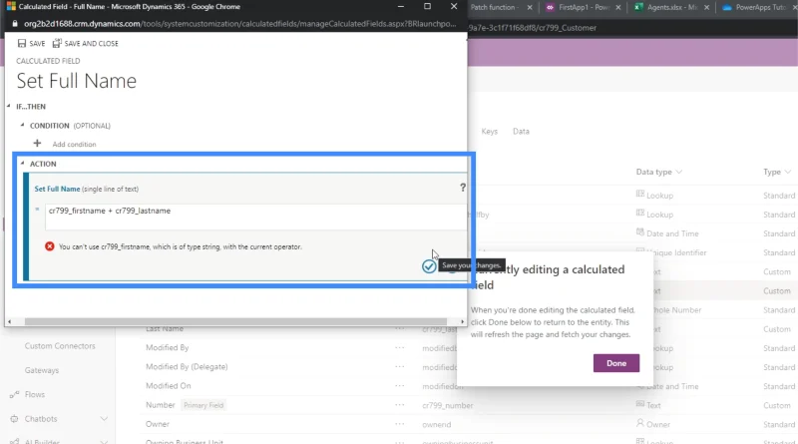
Task: Click the Primary Field badge
Action: (x=203, y=405)
